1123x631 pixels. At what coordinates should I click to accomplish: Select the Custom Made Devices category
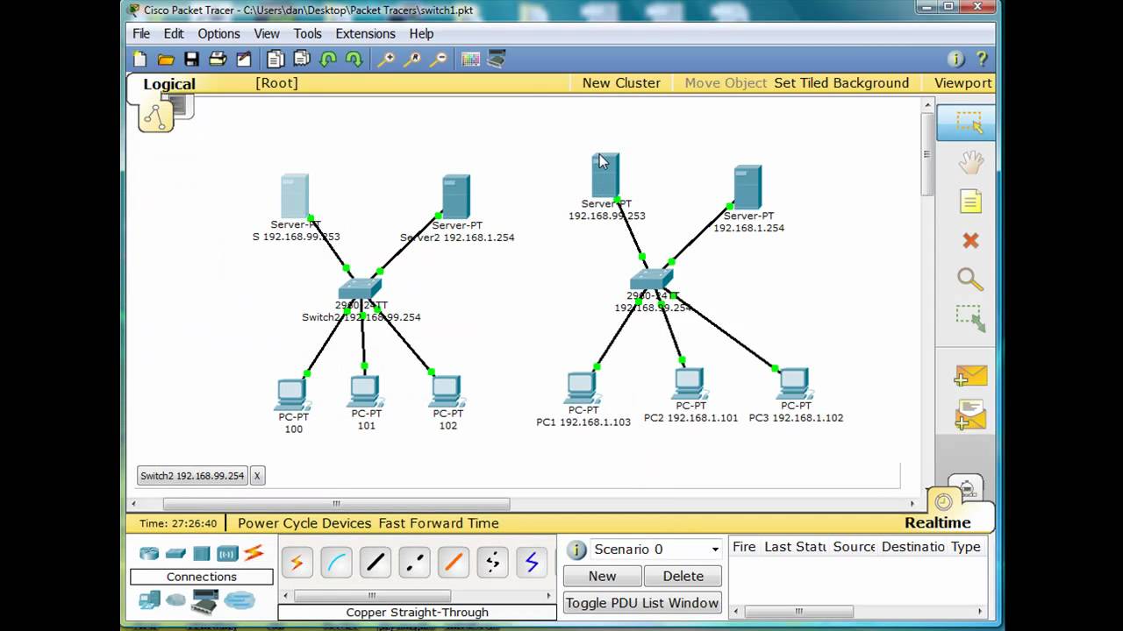[204, 600]
